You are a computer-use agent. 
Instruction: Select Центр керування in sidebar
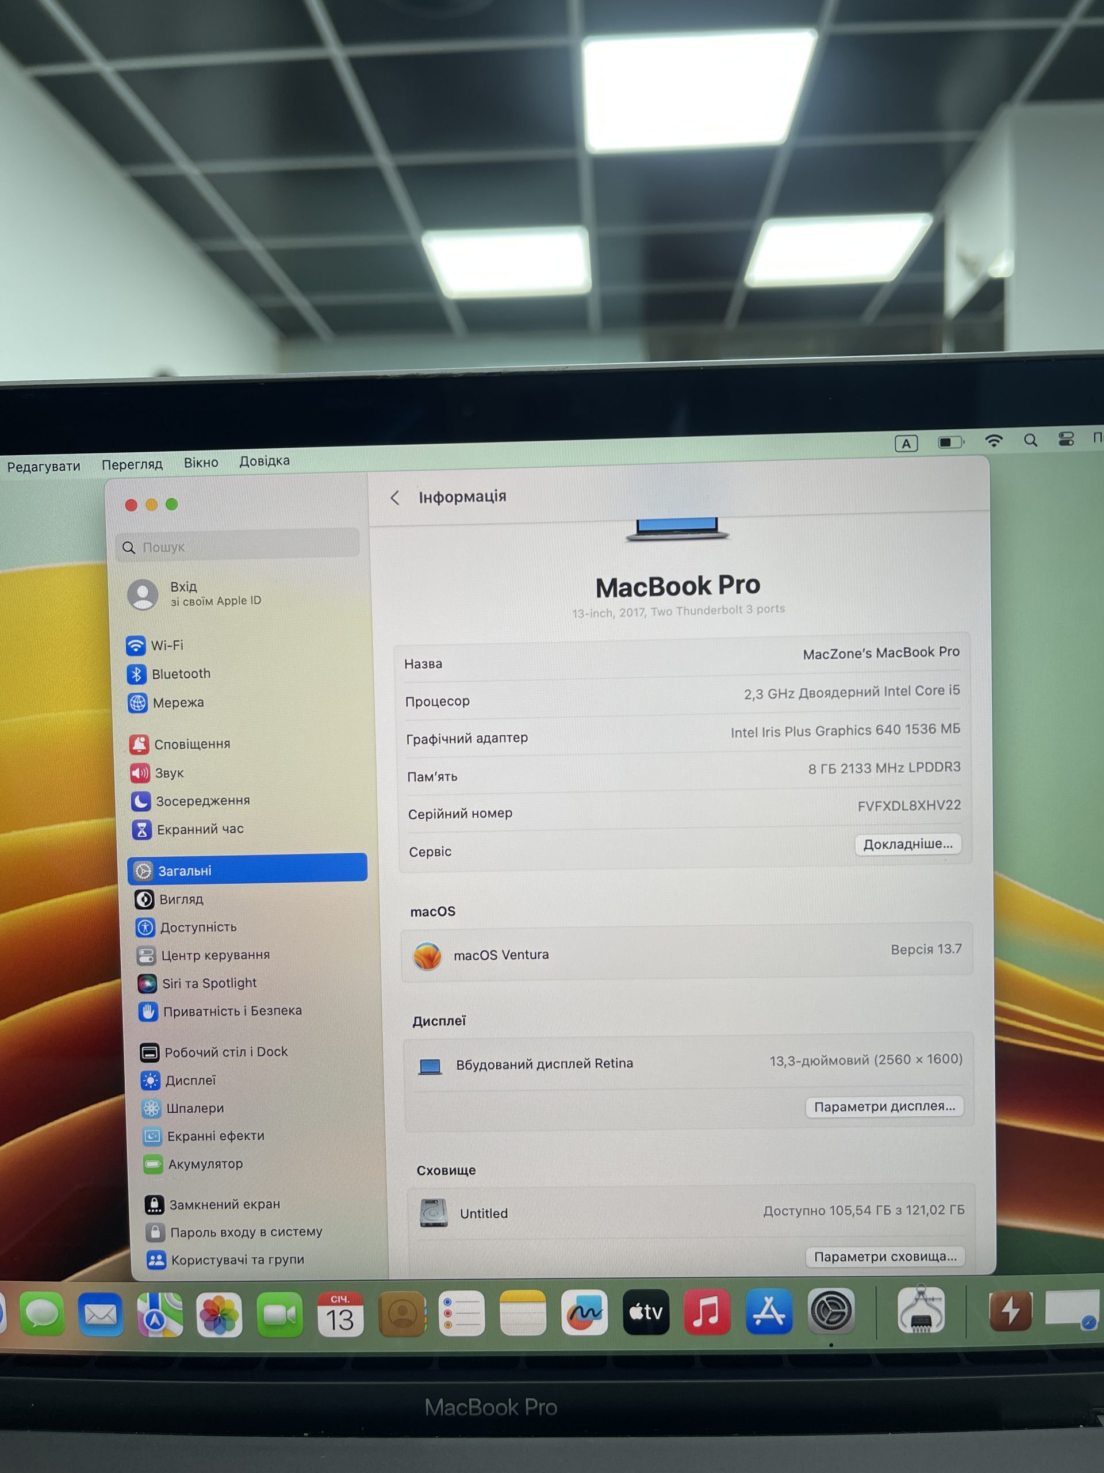203,955
